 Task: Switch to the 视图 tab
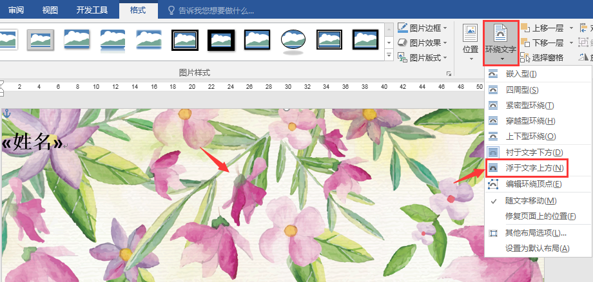[50, 10]
